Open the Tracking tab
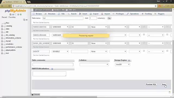Image resolution: width=174 pixels, height=98 pixels. [147, 14]
